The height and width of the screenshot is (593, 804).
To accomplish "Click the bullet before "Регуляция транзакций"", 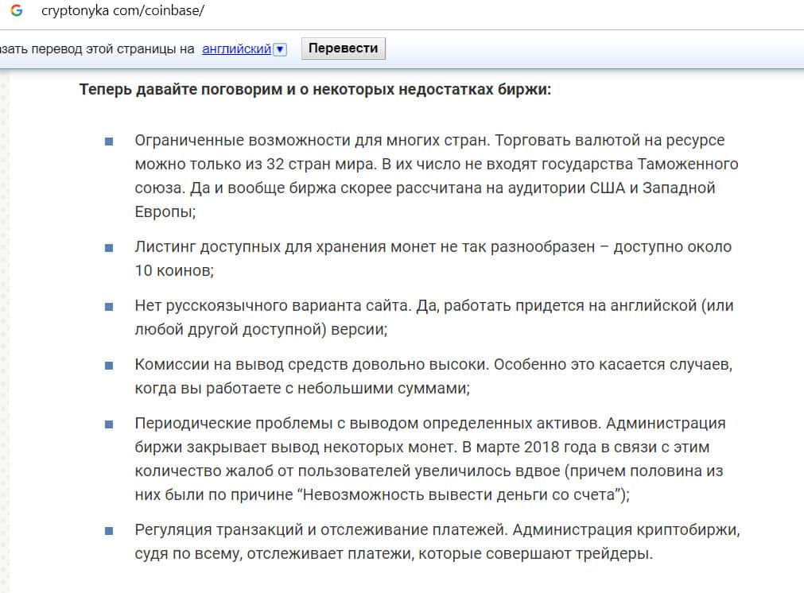I will (x=109, y=530).
